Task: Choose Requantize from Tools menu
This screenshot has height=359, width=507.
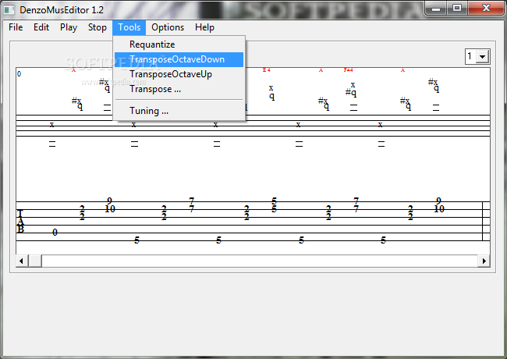Action: pos(179,44)
